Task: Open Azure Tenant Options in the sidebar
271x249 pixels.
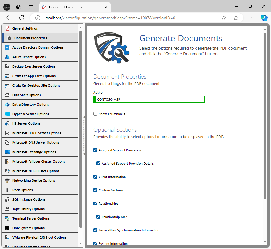Action: [x=40, y=57]
